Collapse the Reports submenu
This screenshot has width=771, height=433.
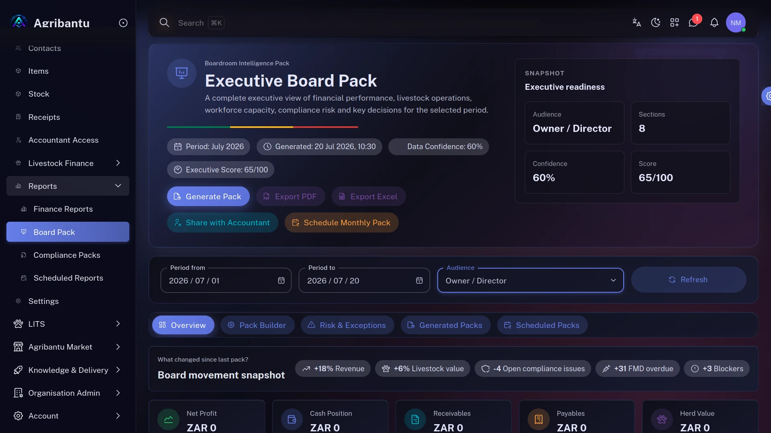point(68,186)
